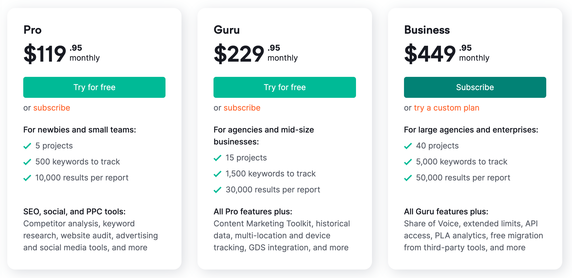Click the Pro plan Try for free button

click(x=94, y=87)
